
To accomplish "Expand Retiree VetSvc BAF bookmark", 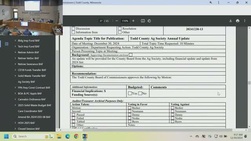I will click(x=15, y=58).
